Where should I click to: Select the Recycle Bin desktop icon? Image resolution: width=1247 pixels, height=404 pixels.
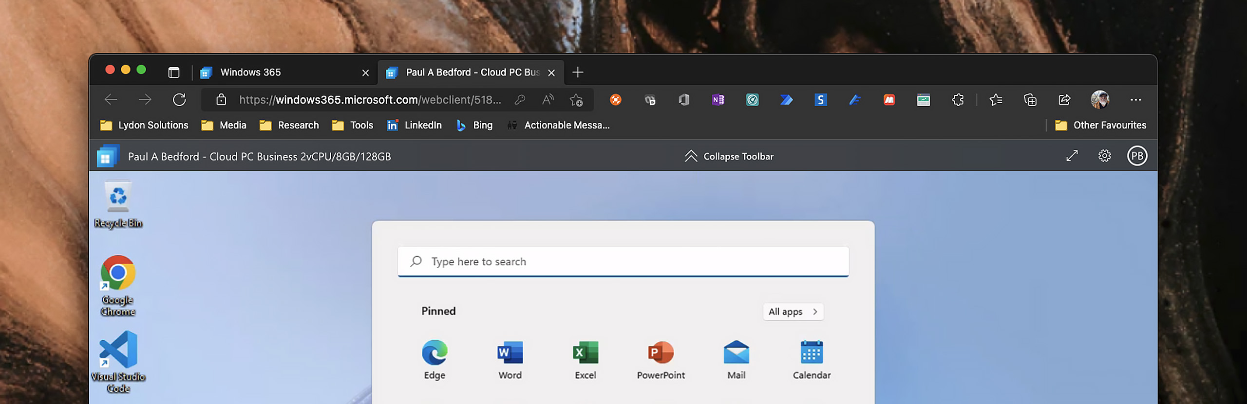(118, 205)
